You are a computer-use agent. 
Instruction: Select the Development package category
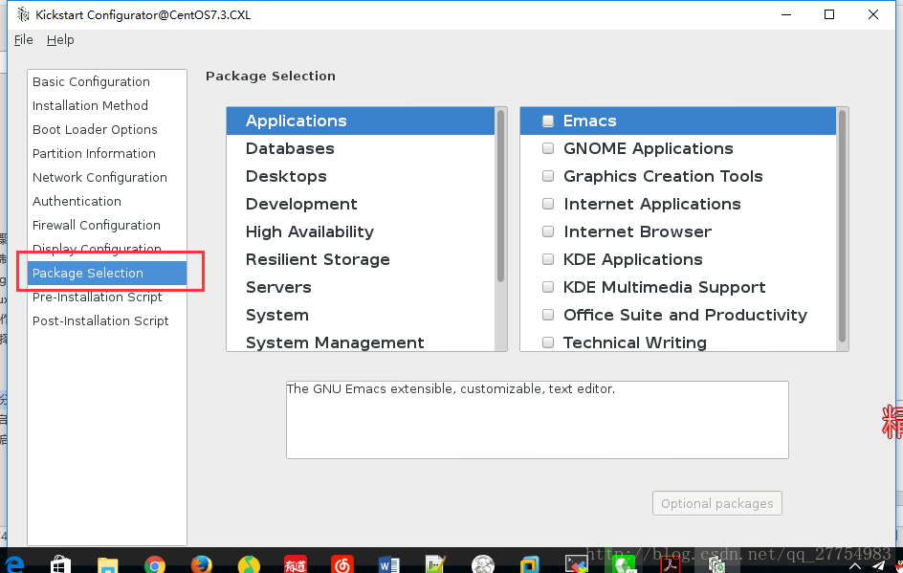[x=301, y=205]
